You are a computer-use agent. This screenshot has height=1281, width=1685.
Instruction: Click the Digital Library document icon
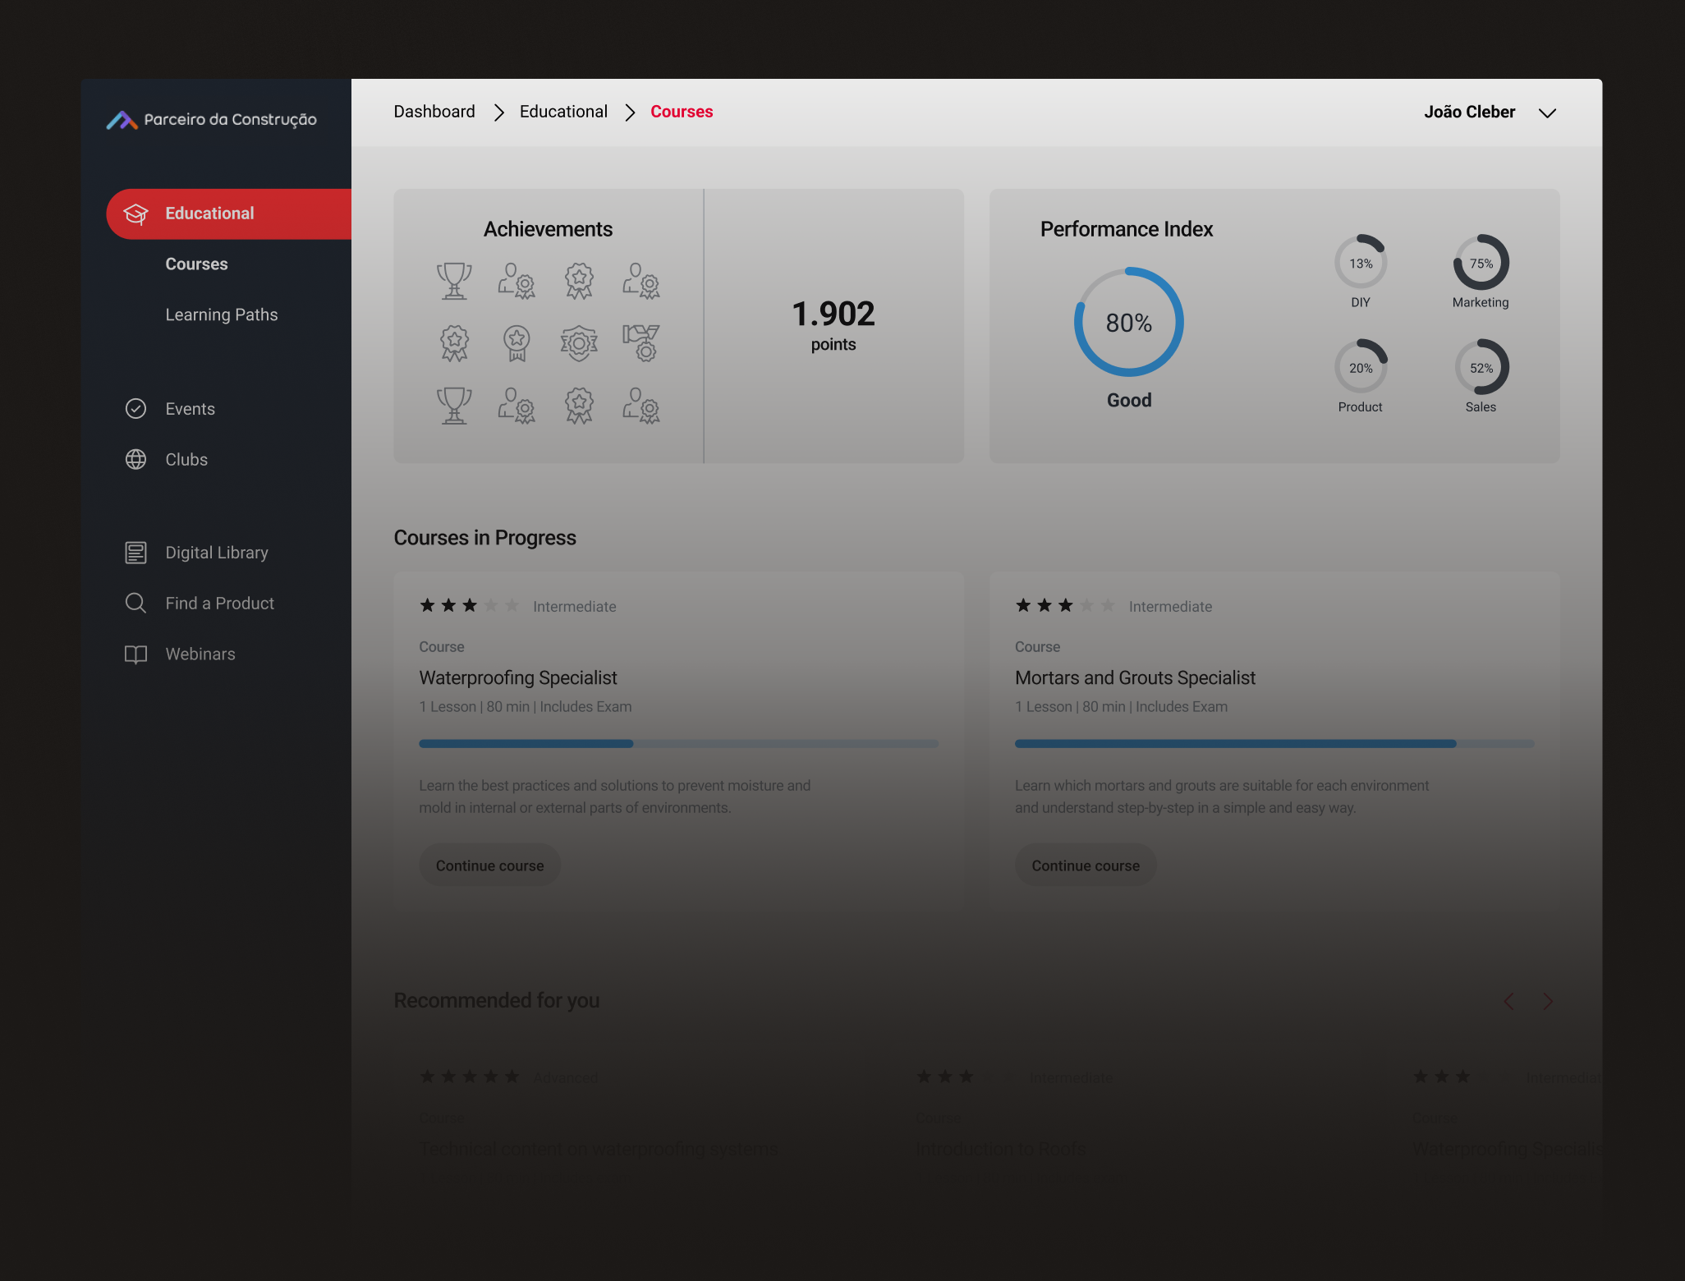pos(135,552)
